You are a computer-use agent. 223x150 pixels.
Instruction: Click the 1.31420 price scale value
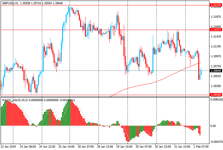(216, 37)
